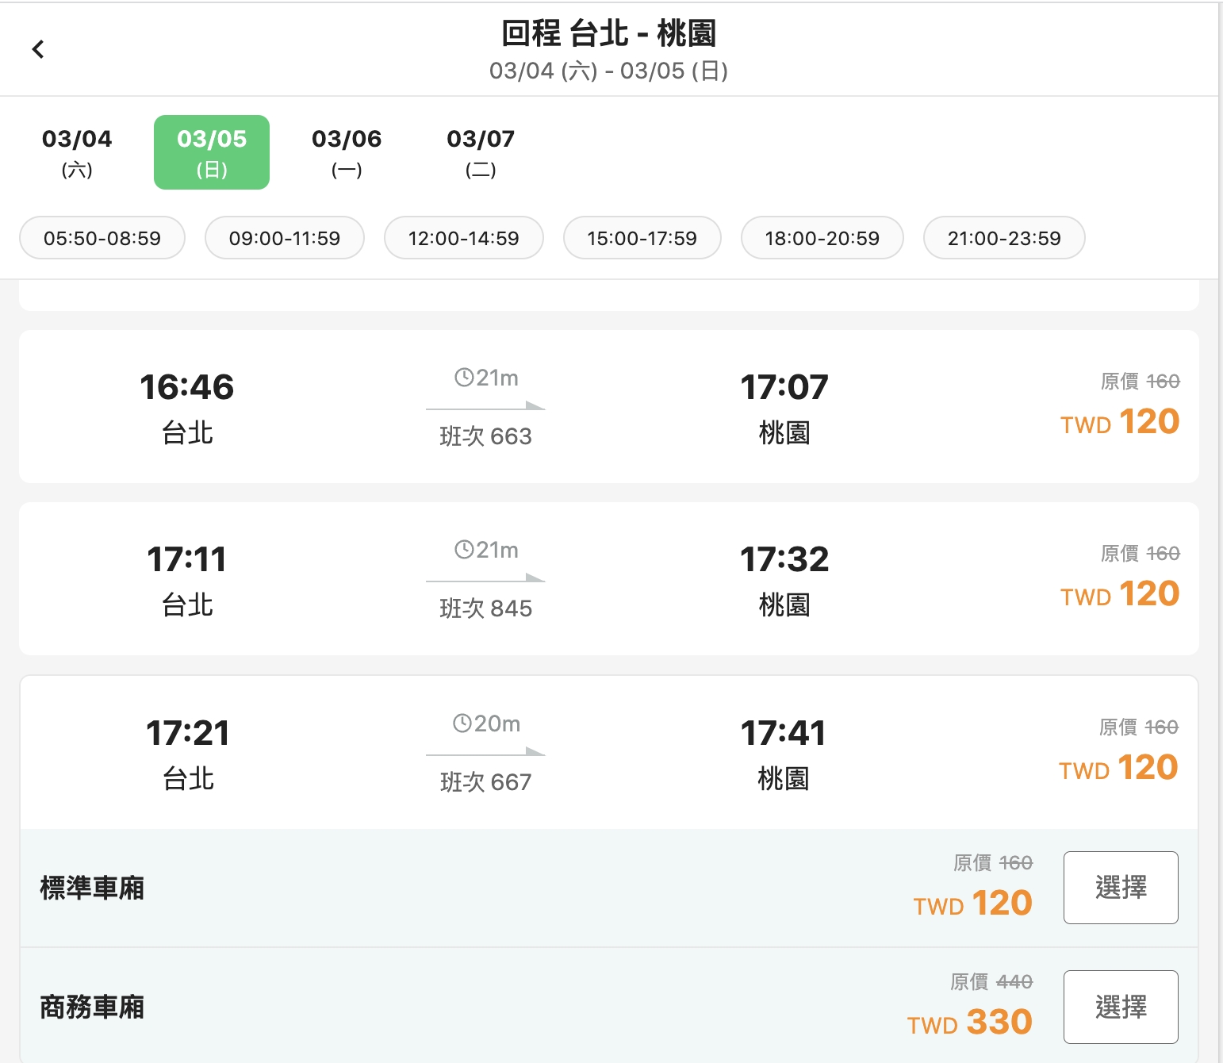Click the 03/04 (六) - 03/05 (日) date range subtitle
The width and height of the screenshot is (1223, 1063).
[x=609, y=71]
